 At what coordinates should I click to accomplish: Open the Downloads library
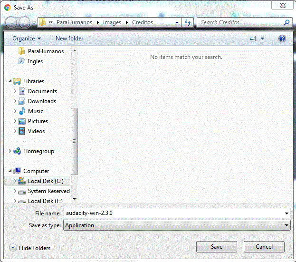[37, 101]
